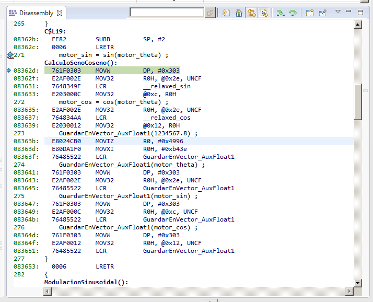Close the Disassembly tab with the X
Screen dimensions: 373x302
(60, 13)
